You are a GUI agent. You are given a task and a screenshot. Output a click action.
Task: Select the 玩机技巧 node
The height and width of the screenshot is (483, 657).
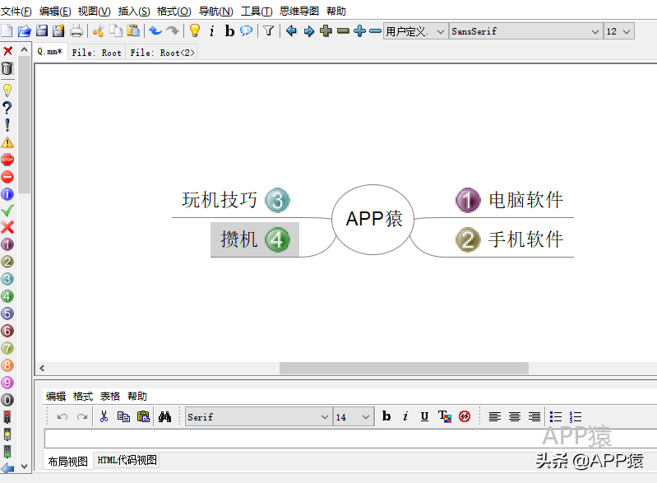point(235,200)
